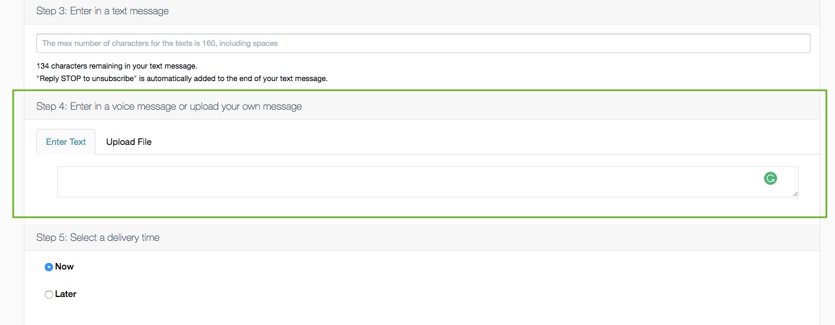Click the gray Step 4 panel header bar

tap(422, 106)
